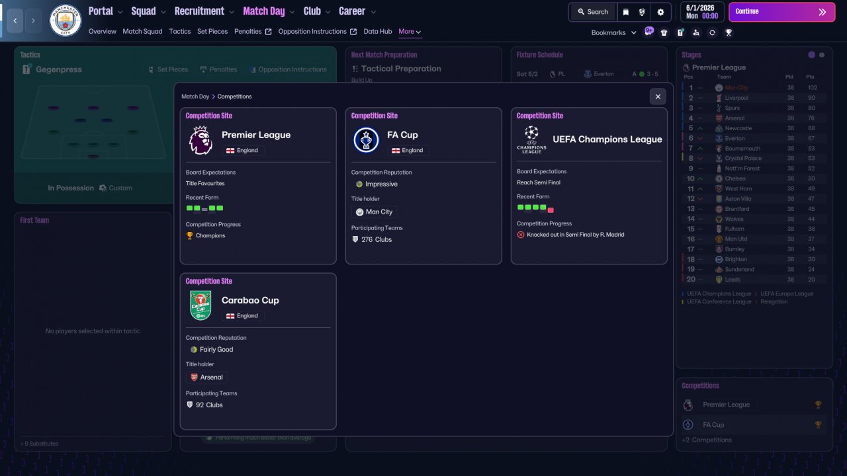
Task: Switch to the Data Hub tab
Action: pos(378,31)
